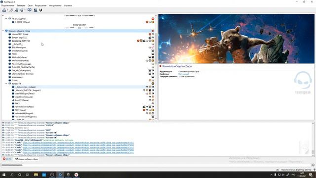Click the Подключено как Директор status bar text
This screenshot has height=178, width=316.
296,170
